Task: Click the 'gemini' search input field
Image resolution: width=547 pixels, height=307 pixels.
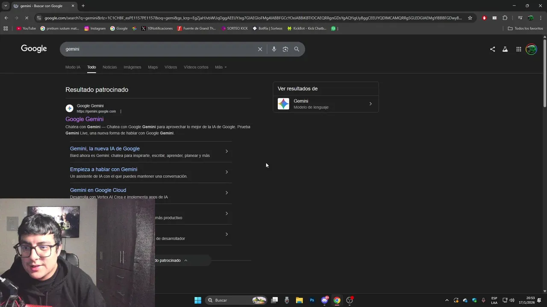Action: pyautogui.click(x=158, y=49)
